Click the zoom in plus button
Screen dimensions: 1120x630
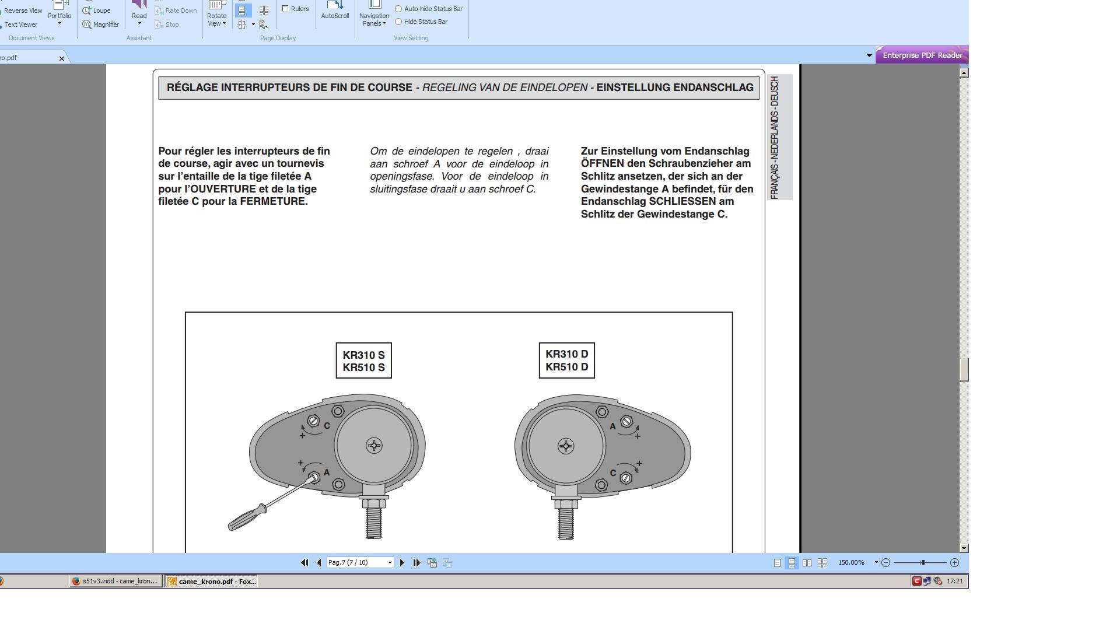954,563
